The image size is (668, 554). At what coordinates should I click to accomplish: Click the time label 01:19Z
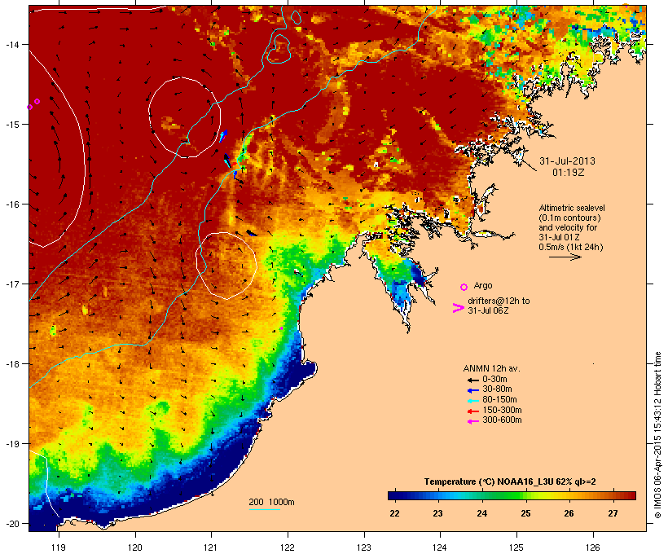pyautogui.click(x=569, y=173)
